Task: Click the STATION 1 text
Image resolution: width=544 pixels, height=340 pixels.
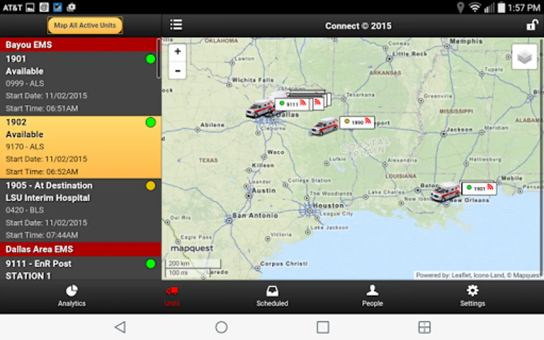Action: pos(28,276)
